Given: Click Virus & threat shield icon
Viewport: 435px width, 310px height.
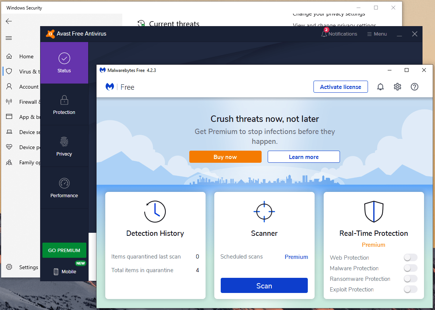Looking at the screenshot, I should pyautogui.click(x=9, y=72).
